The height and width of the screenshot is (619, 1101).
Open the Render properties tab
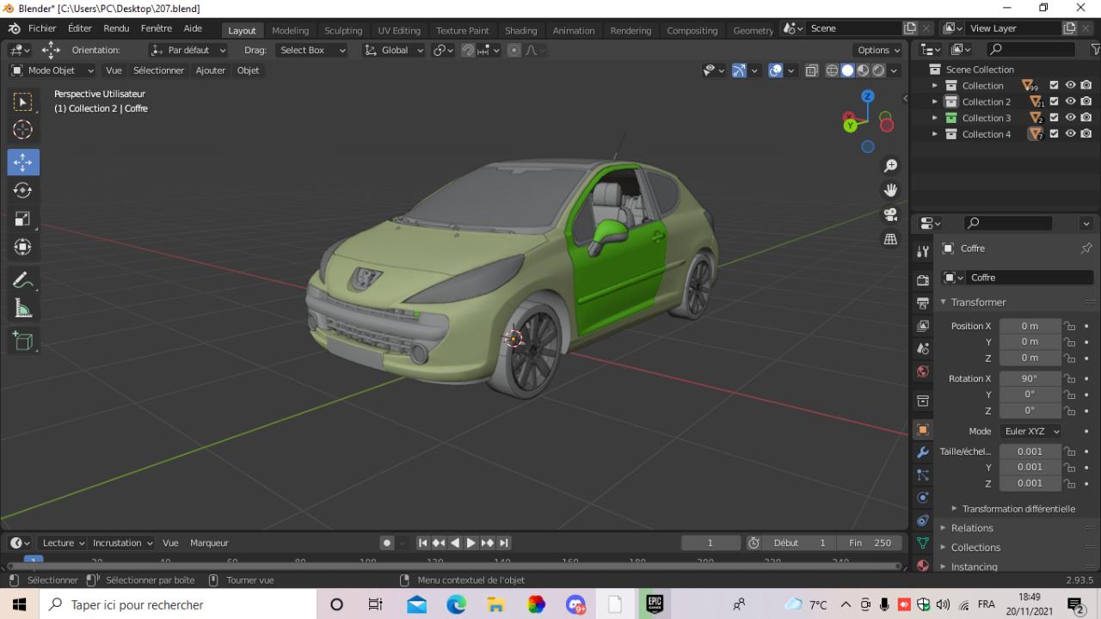pos(923,280)
